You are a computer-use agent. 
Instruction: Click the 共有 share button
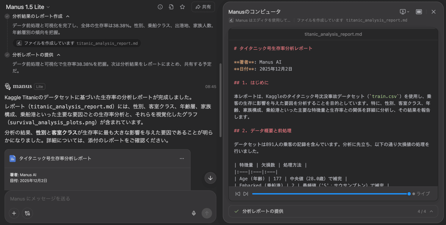pyautogui.click(x=203, y=7)
